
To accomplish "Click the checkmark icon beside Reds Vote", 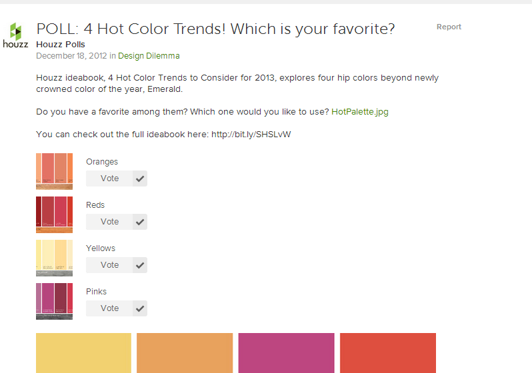I will [x=140, y=222].
